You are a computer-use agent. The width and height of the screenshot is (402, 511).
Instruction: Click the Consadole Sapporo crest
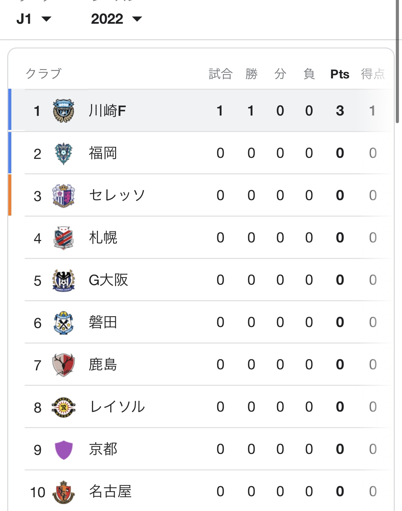64,238
